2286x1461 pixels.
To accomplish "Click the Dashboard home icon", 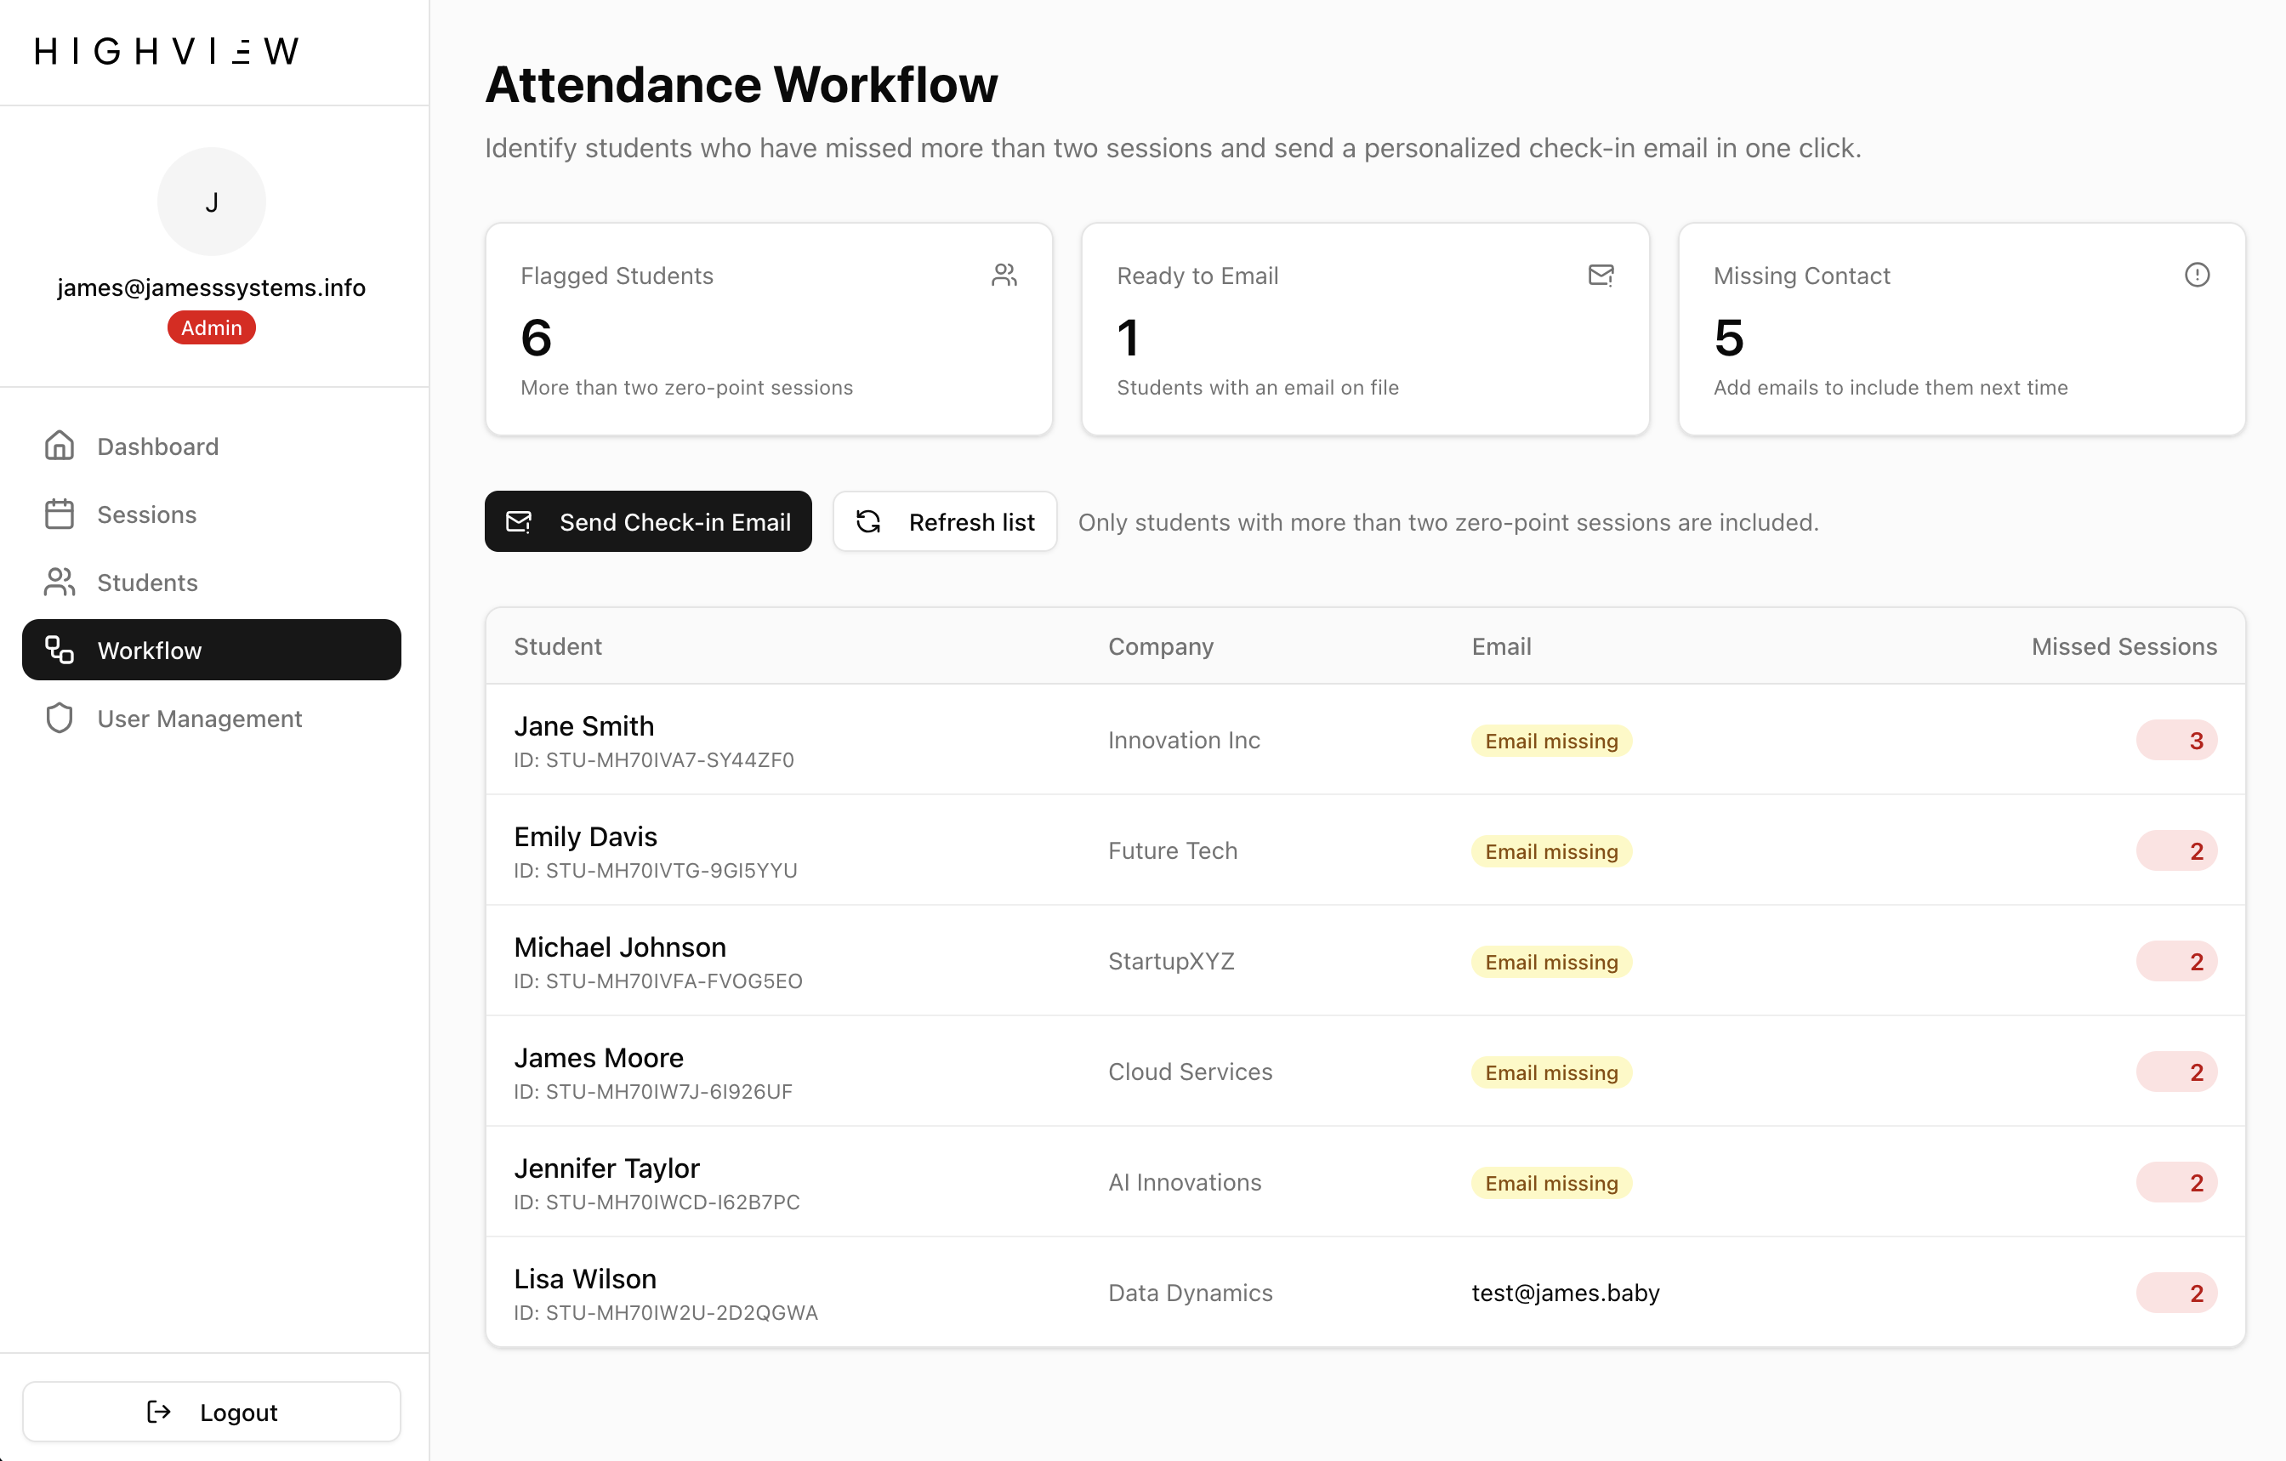I will [x=59, y=446].
